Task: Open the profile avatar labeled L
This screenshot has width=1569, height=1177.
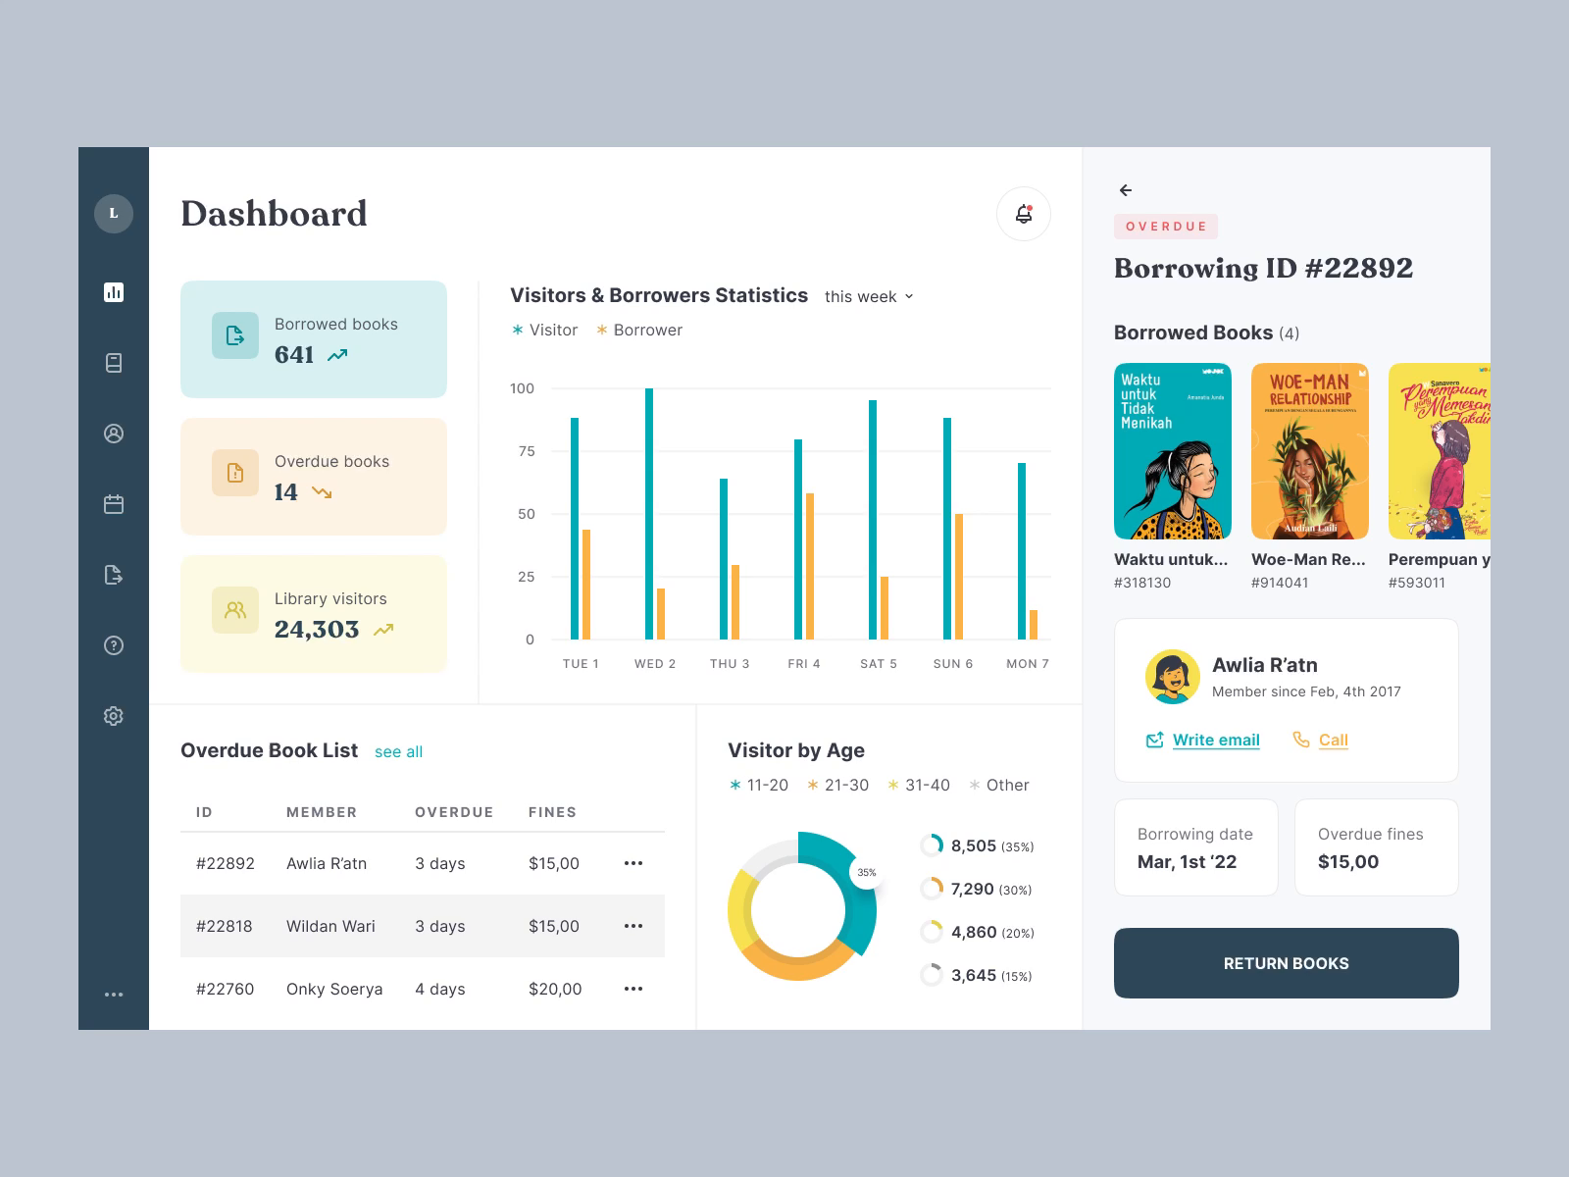Action: pos(114,213)
